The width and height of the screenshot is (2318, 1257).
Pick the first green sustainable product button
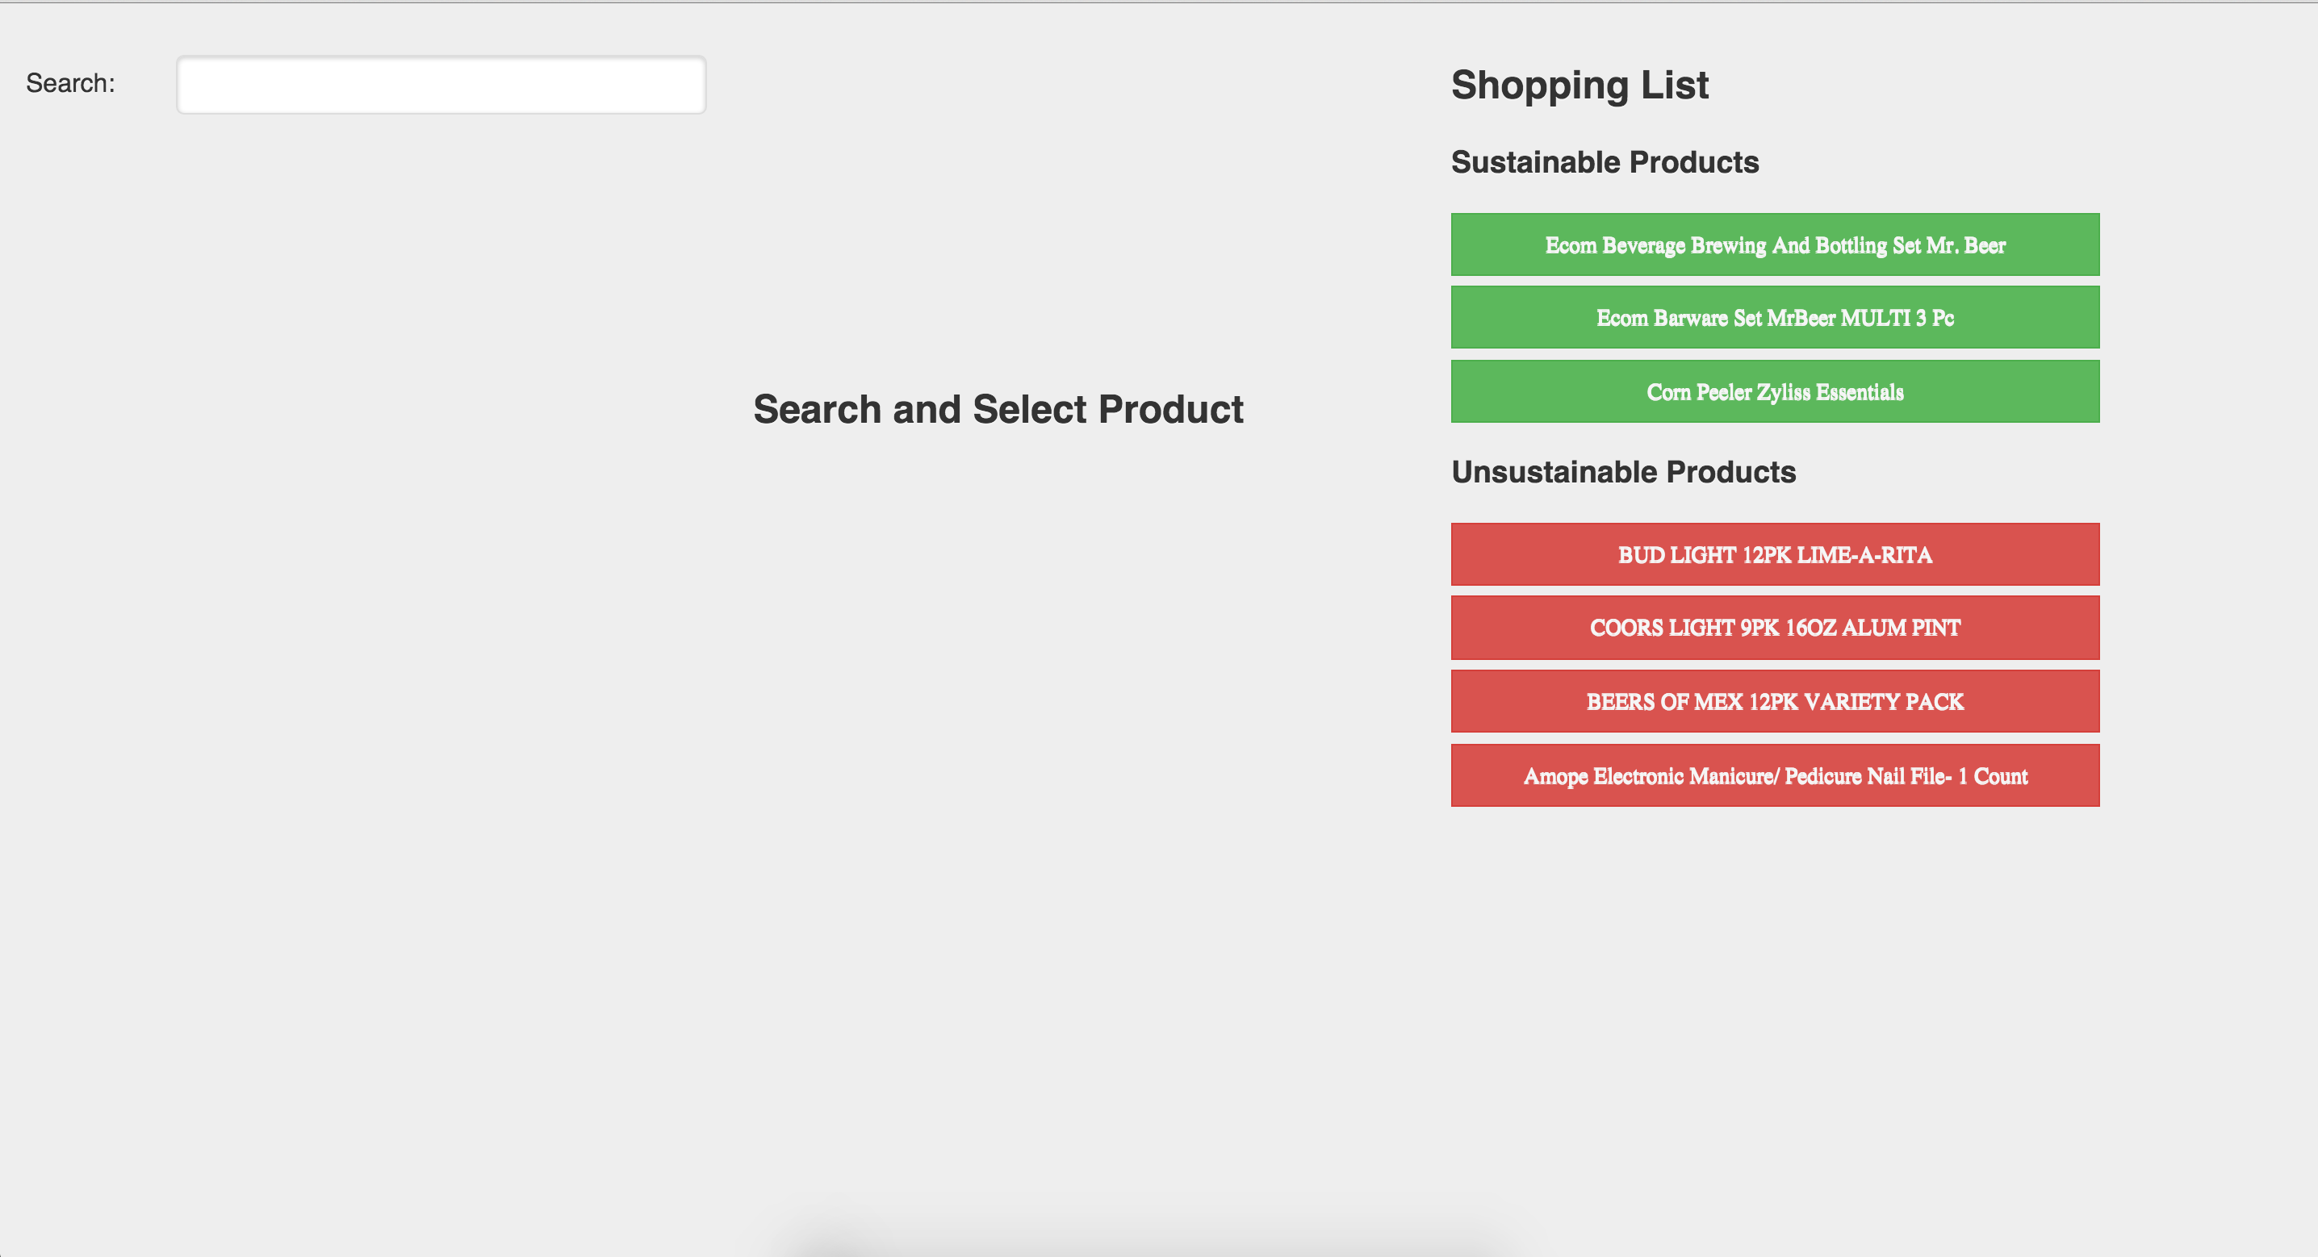pyautogui.click(x=1775, y=244)
